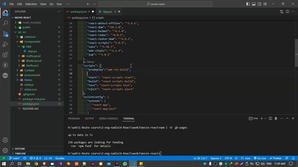The image size is (298, 167).
Task: Expand the node_modules folder
Action: click(x=15, y=23)
